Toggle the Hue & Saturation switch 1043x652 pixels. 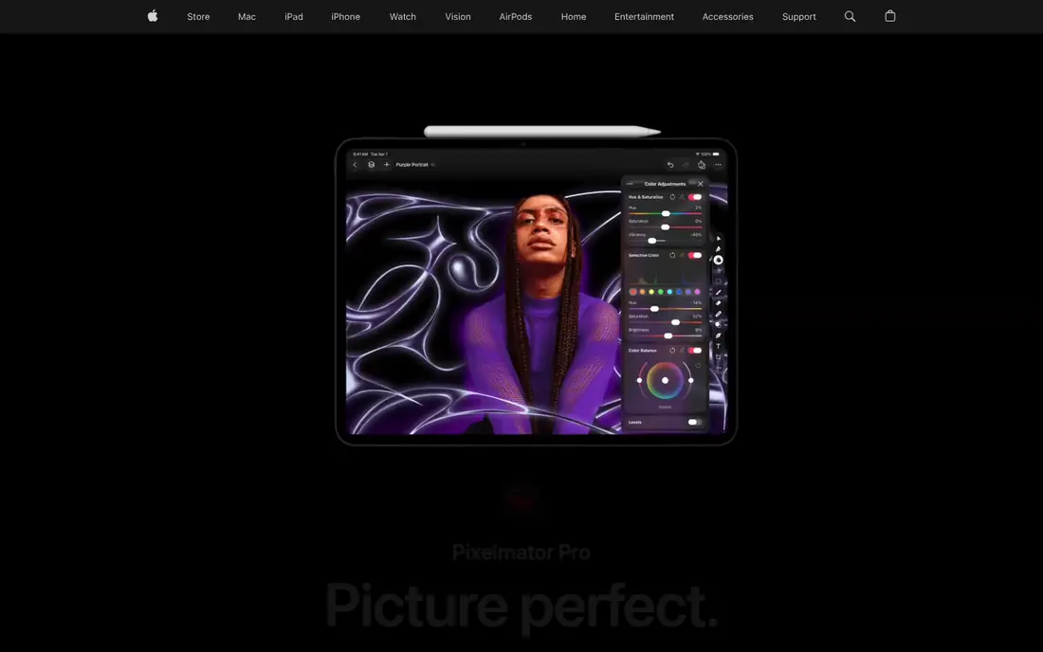point(694,197)
